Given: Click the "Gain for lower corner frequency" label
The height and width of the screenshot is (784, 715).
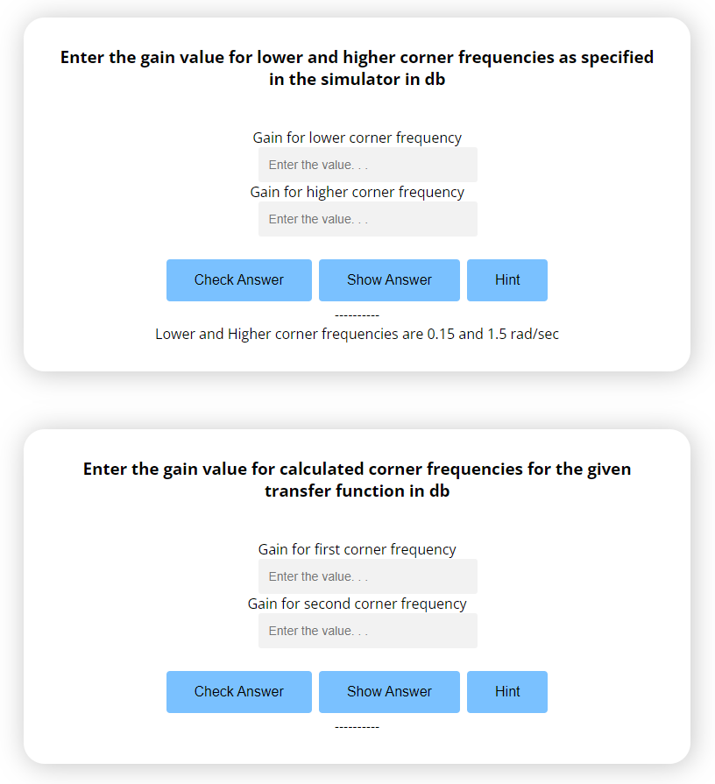Looking at the screenshot, I should click(x=357, y=138).
